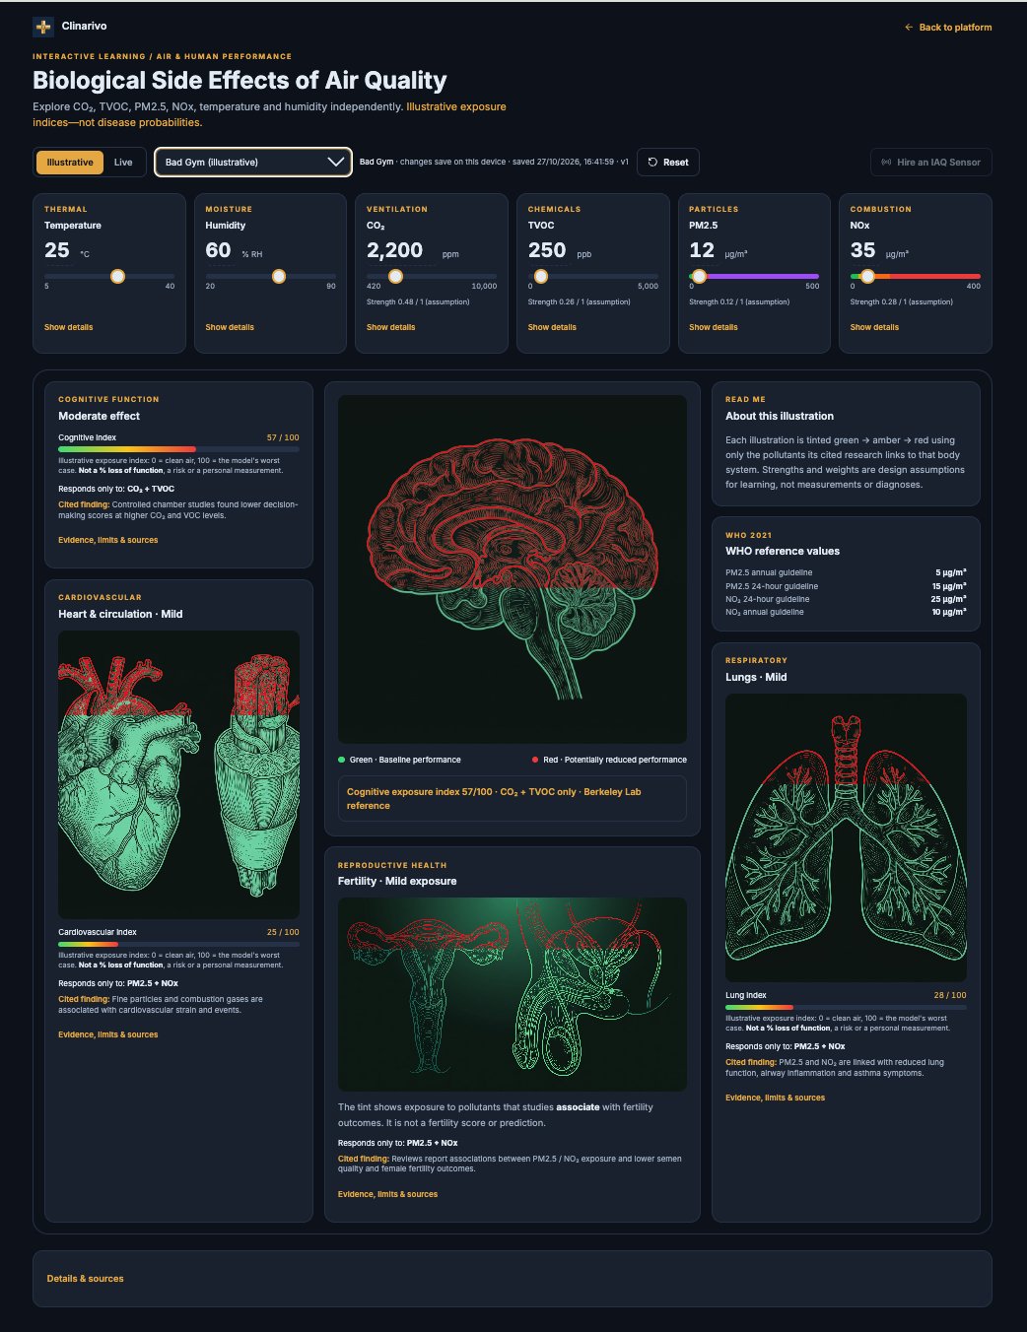Click the Back to platform arrow link
1027x1332 pixels.
(x=948, y=28)
